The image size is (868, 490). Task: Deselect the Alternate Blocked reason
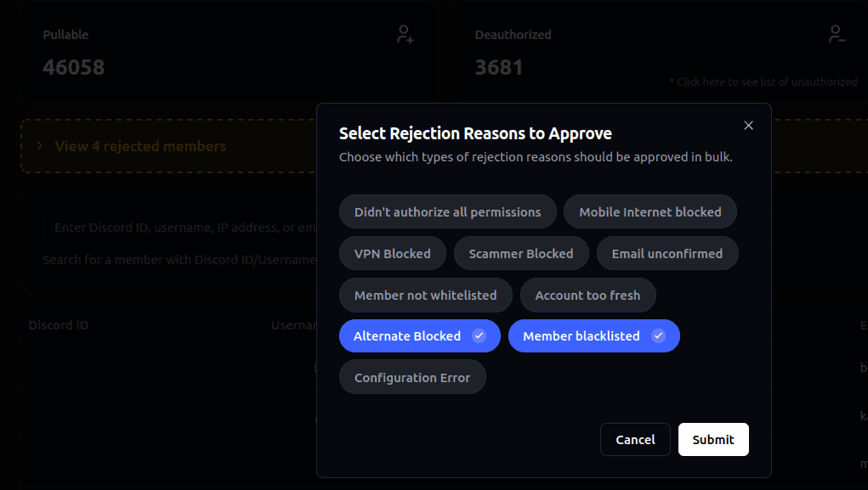[407, 336]
